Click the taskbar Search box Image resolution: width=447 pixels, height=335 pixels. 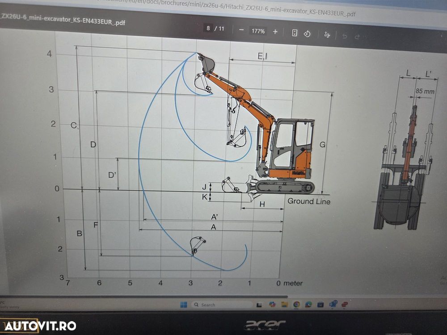click(222, 305)
